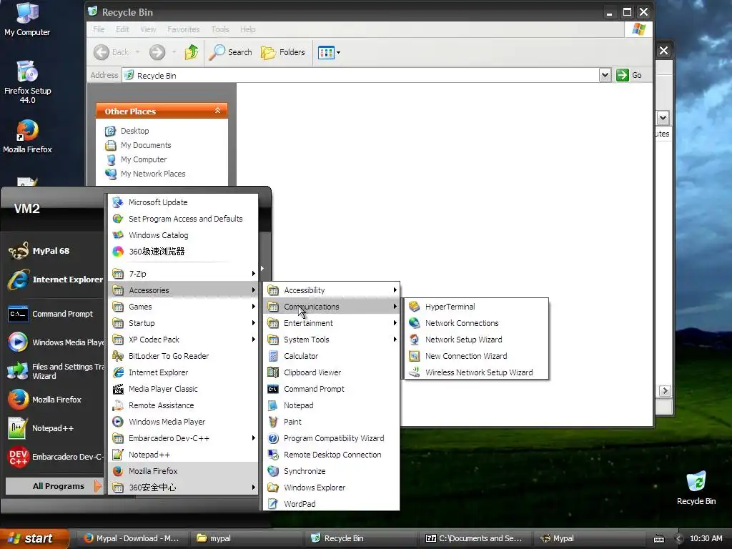Open Command Prompt from recent programs

pyautogui.click(x=54, y=314)
